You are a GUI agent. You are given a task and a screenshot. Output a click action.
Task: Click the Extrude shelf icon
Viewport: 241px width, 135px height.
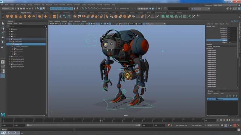point(107,16)
